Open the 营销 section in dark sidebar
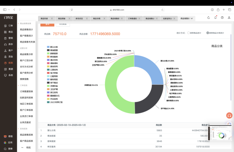This screenshot has width=234, height=152. (8, 38)
